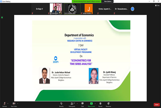Open the Chat panel

click(x=82, y=105)
